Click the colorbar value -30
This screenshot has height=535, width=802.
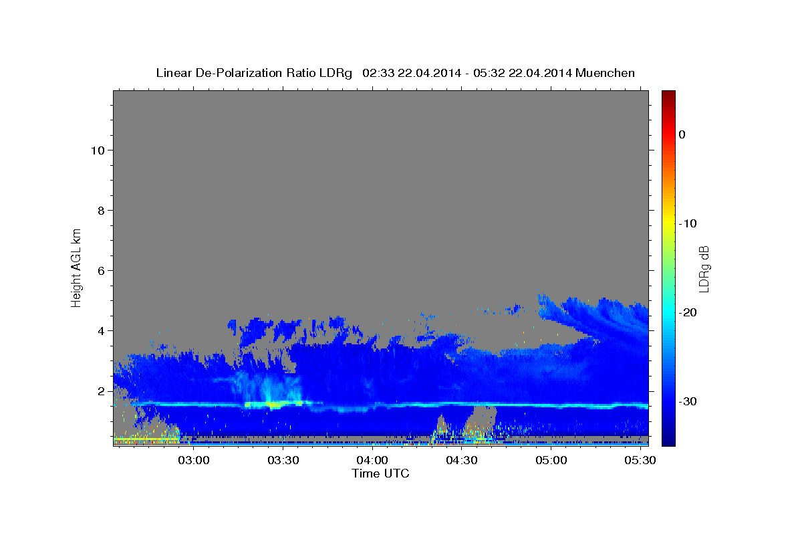[688, 401]
